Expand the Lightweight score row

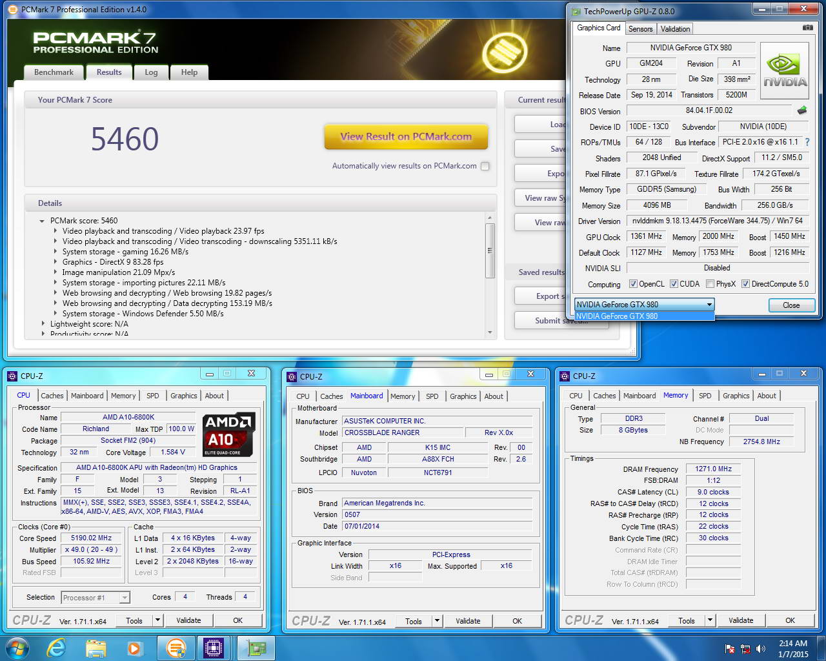[43, 324]
